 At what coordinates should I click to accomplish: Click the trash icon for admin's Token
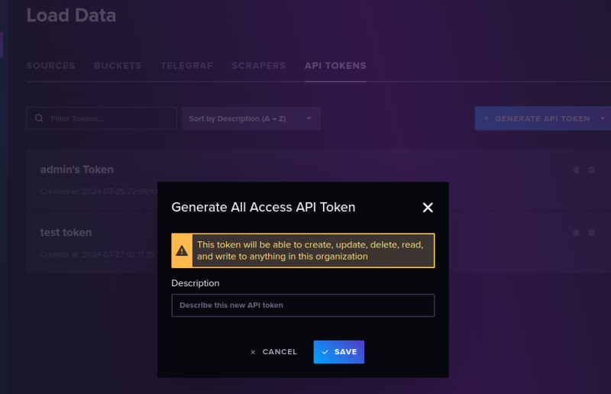pos(577,170)
